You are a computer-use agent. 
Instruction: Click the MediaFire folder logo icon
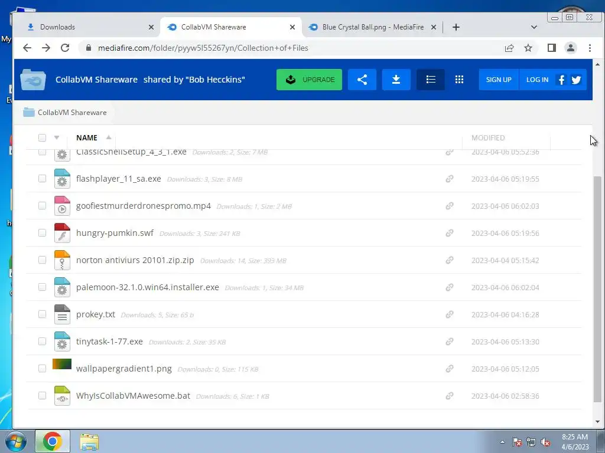click(33, 80)
